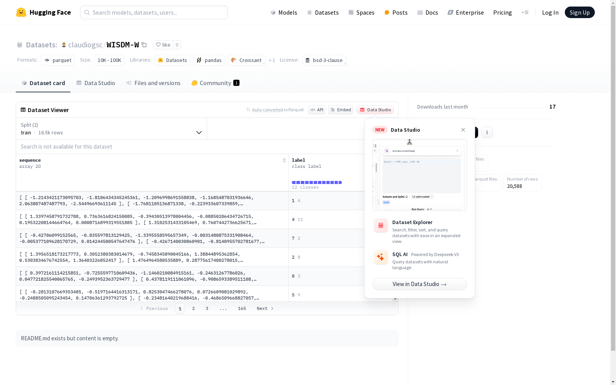616x385 pixels.
Task: Click the first data row with label 1
Action: click(191, 201)
